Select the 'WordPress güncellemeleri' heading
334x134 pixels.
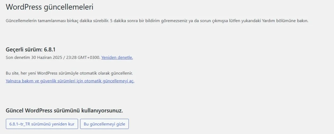tap(50, 7)
